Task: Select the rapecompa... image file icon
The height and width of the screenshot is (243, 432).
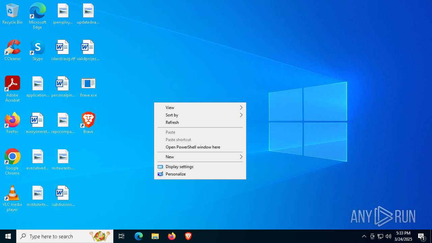Action: pyautogui.click(x=63, y=124)
